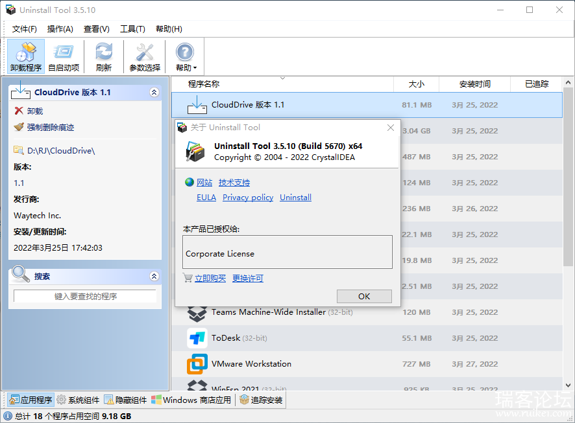
Task: Click the 55.1 MB ToDesk size cell
Action: pos(417,338)
